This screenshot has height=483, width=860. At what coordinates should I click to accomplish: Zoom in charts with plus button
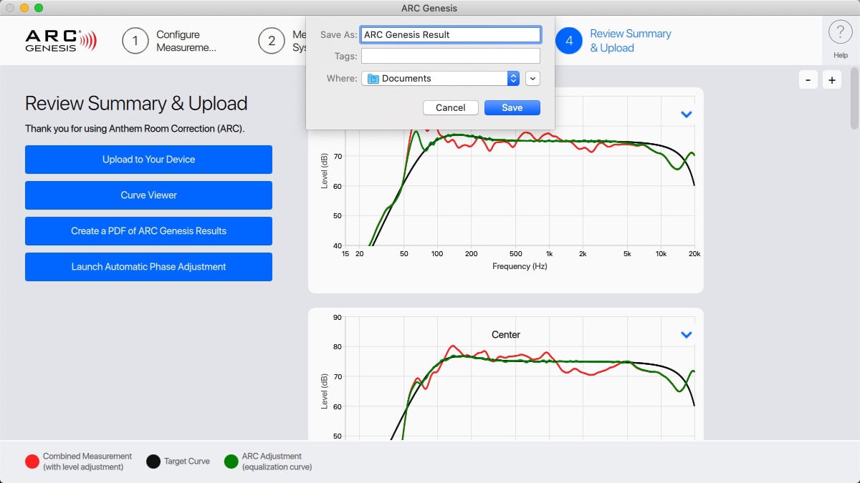(832, 80)
